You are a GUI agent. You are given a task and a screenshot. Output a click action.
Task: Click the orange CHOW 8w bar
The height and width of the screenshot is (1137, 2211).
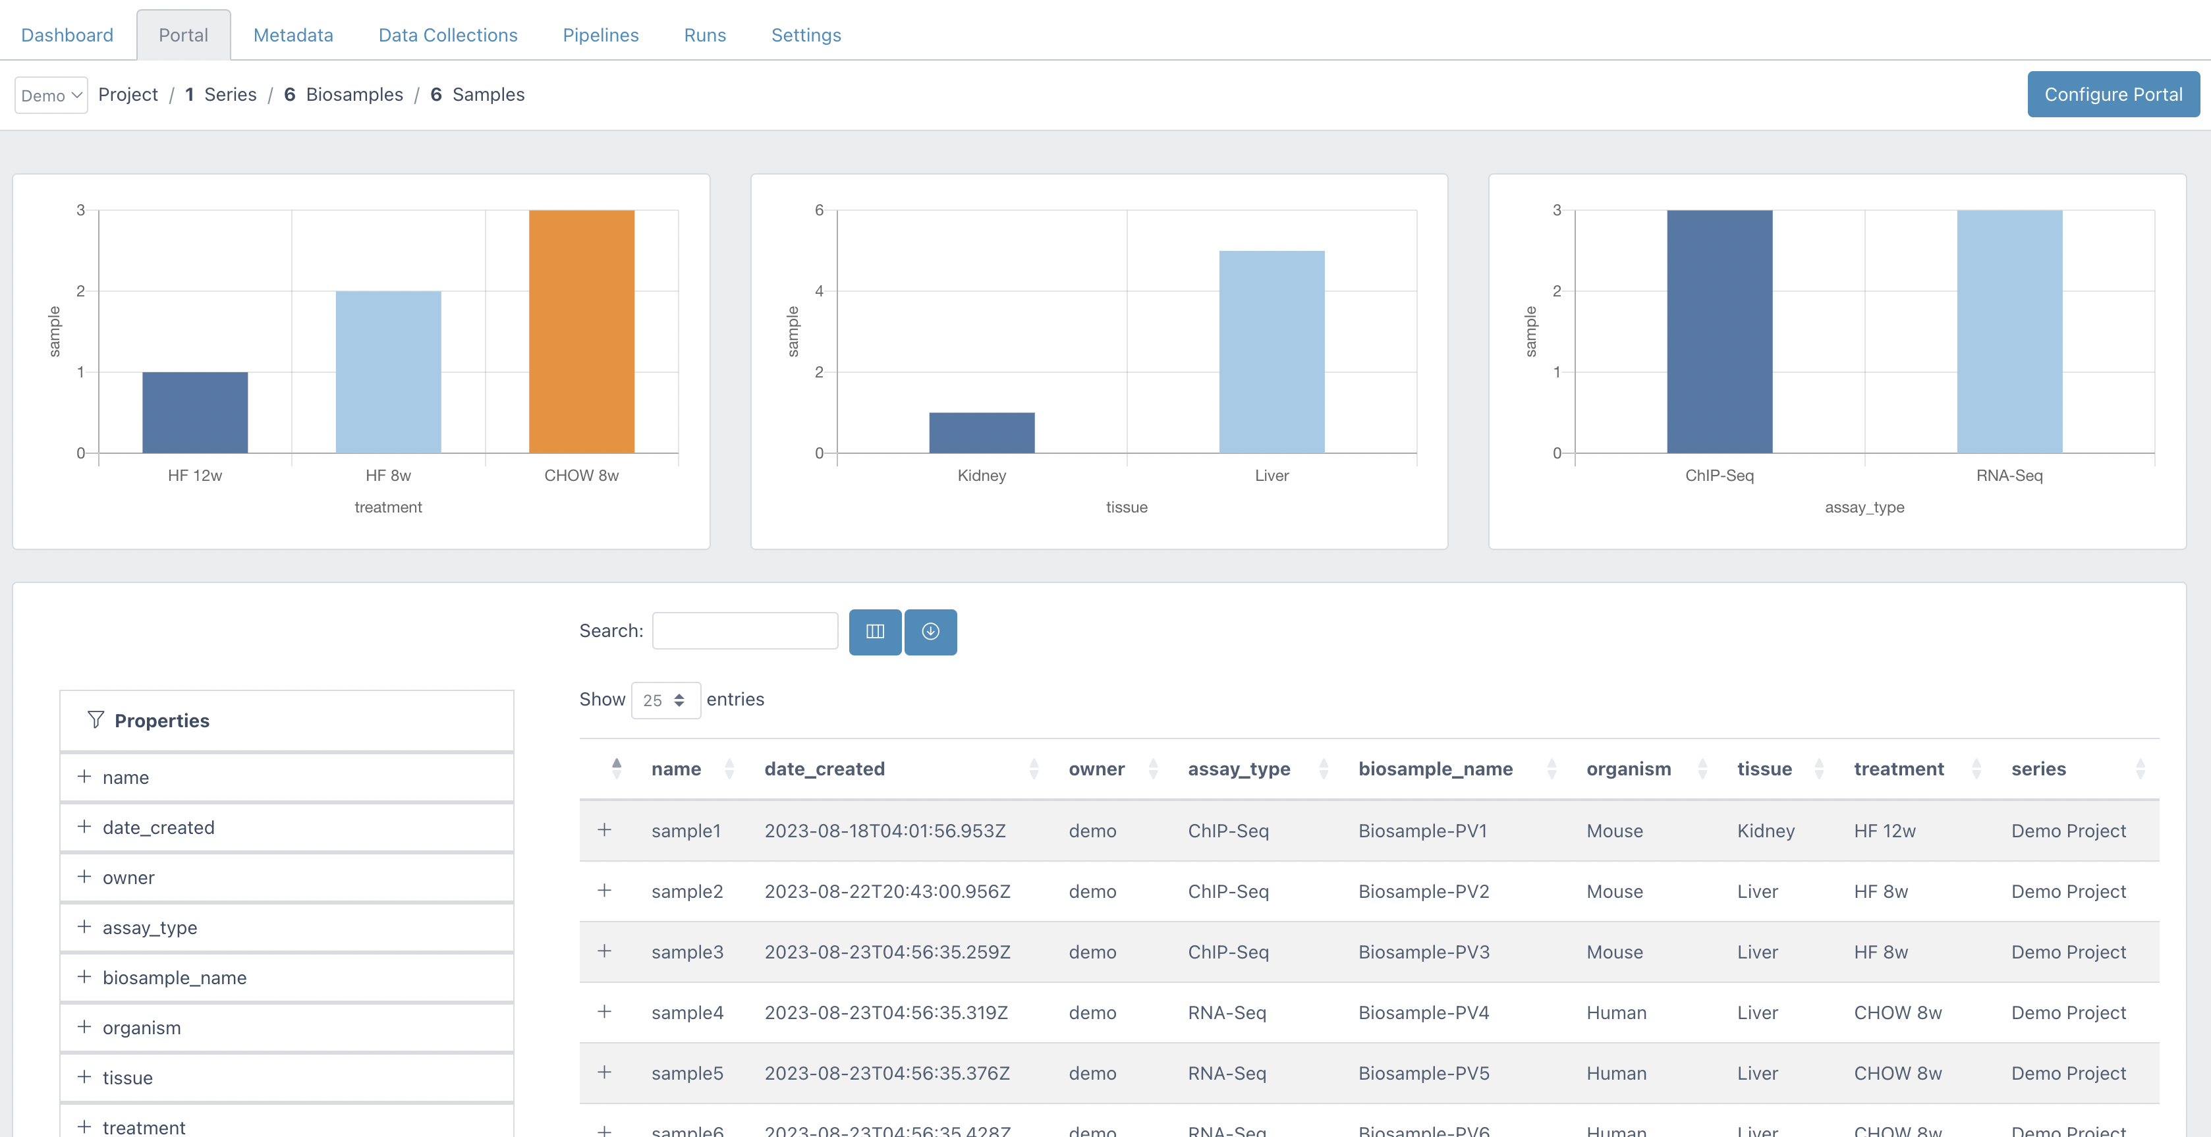click(581, 331)
